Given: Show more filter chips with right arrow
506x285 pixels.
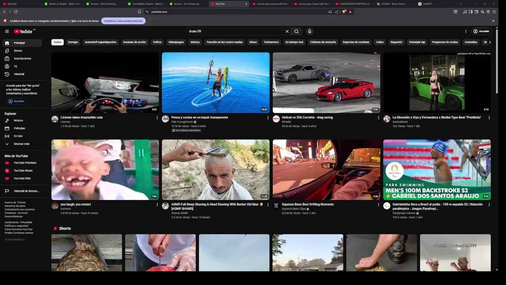Looking at the screenshot, I should point(490,42).
